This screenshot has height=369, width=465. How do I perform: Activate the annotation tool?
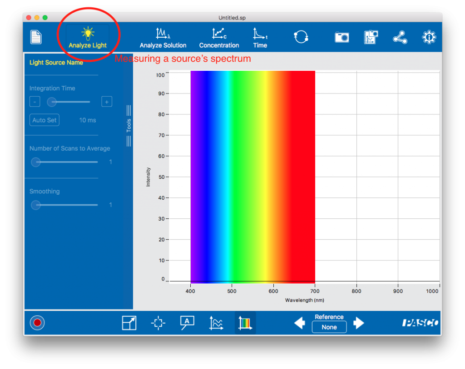[187, 322]
